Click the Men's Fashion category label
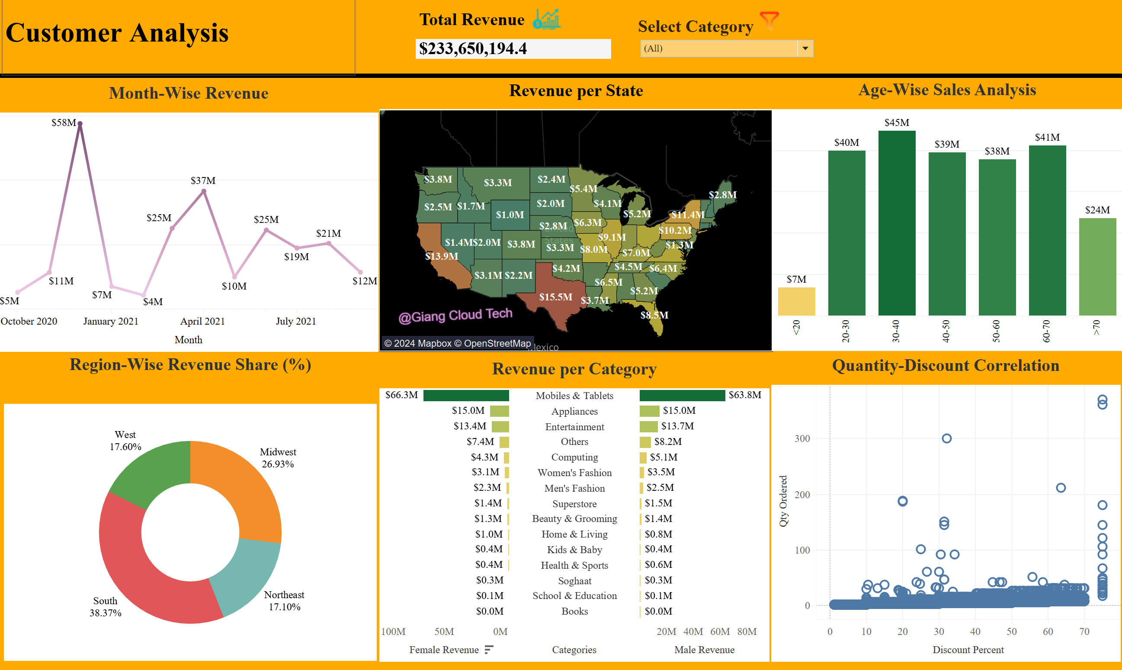Viewport: 1122px width, 670px height. point(574,488)
